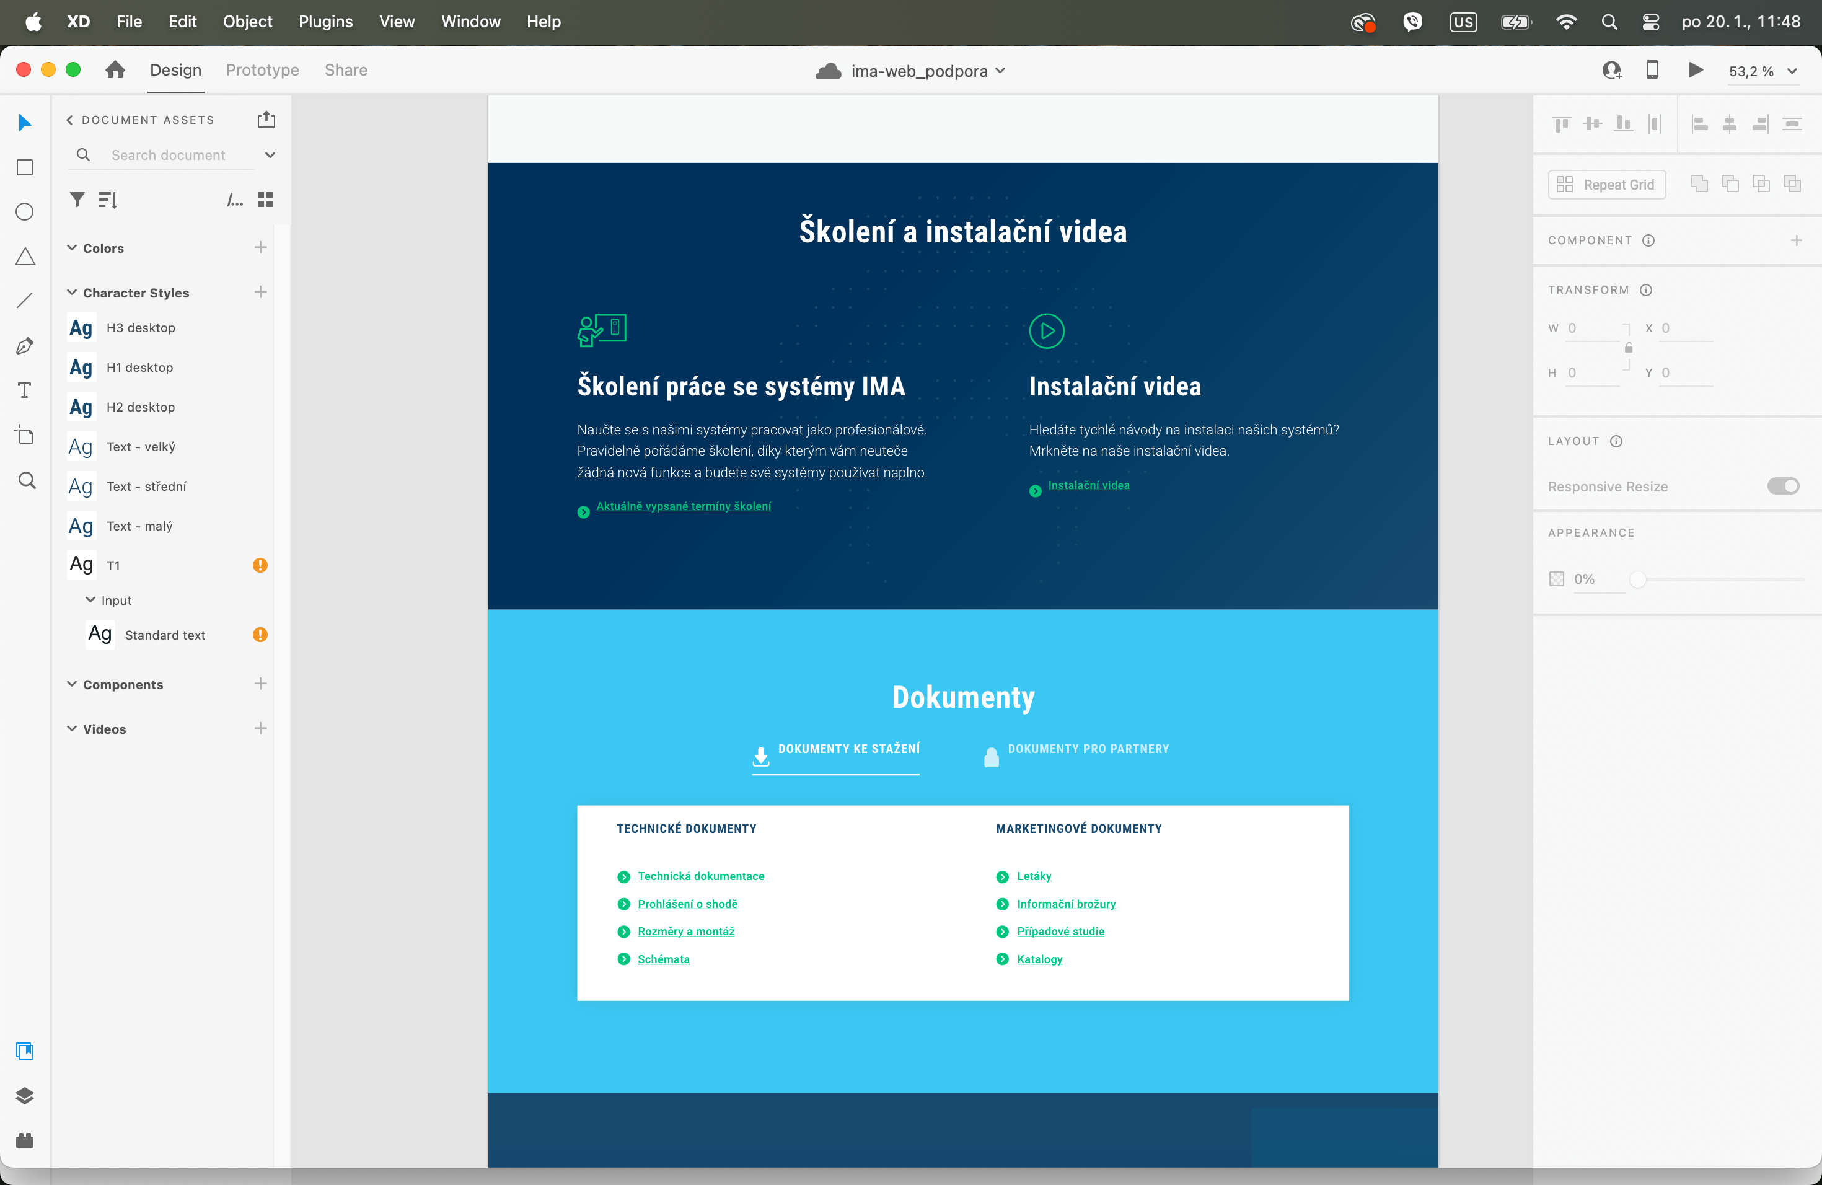Align top edges icon
1822x1185 pixels.
coord(1561,123)
